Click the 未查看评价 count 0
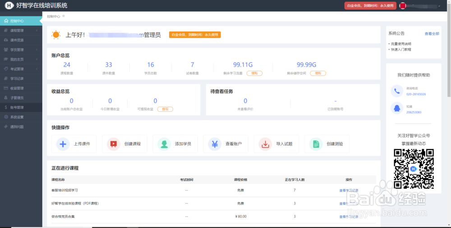Image resolution: width=451 pixels, height=228 pixels. pos(245,101)
